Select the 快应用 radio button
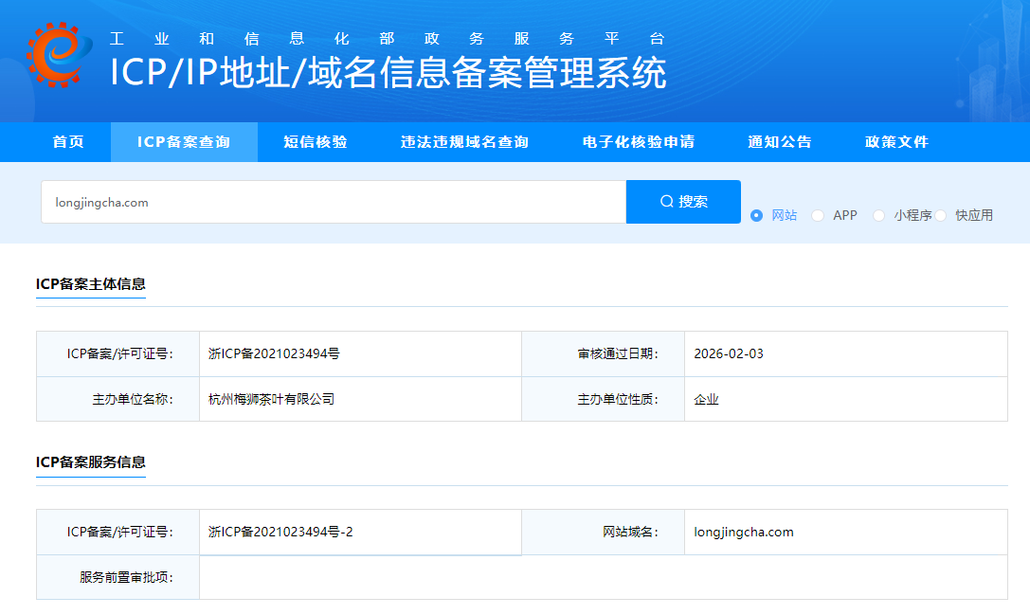 [941, 215]
